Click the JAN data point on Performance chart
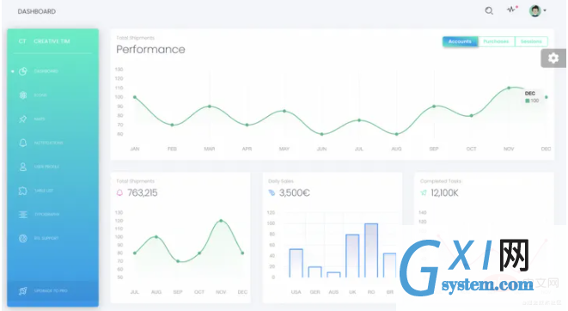568x311 pixels. (135, 97)
